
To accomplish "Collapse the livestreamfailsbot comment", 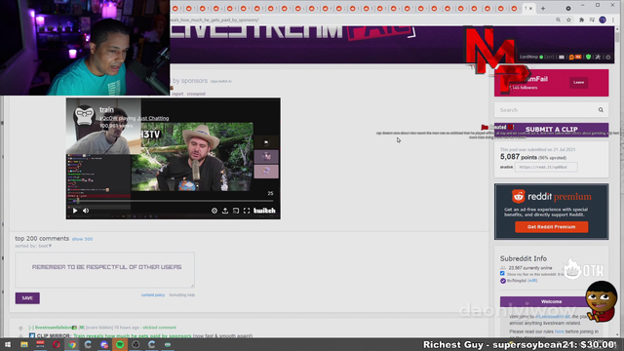I will click(31, 328).
